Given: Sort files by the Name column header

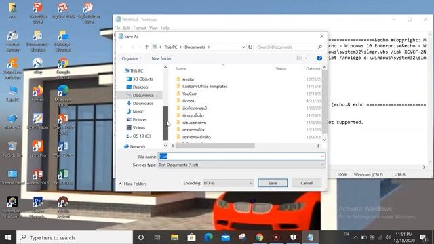Looking at the screenshot, I should point(181,69).
